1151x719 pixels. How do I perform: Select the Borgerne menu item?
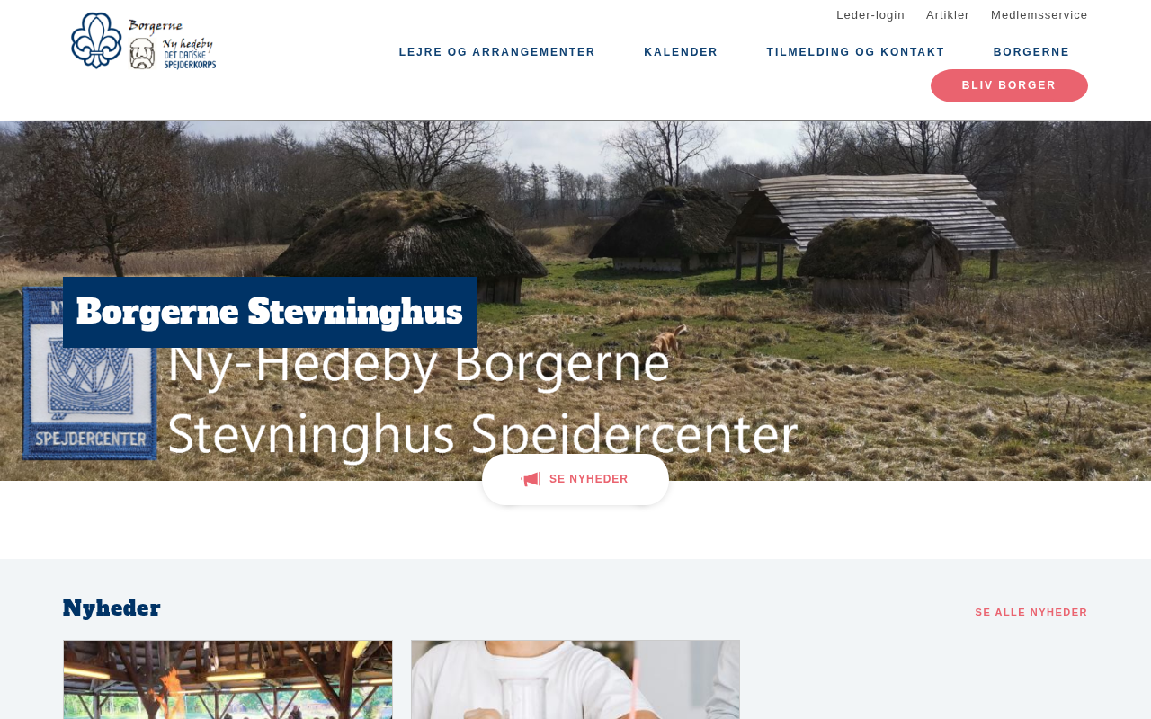1031,52
